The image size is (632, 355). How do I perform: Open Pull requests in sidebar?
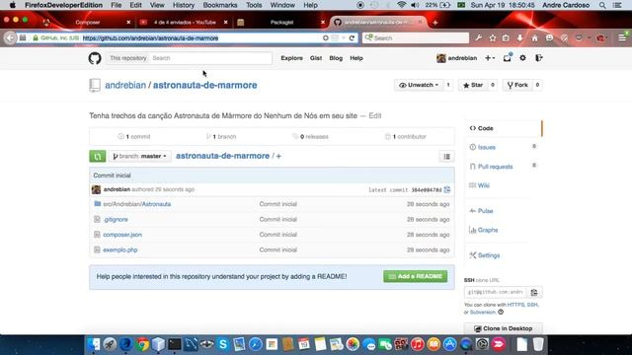(x=496, y=167)
